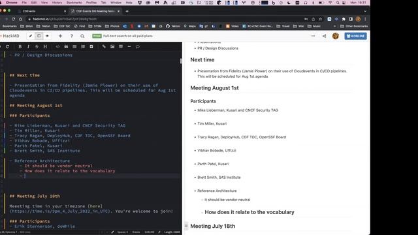
Task: Insert a table from the editor toolbar
Action: point(121,46)
